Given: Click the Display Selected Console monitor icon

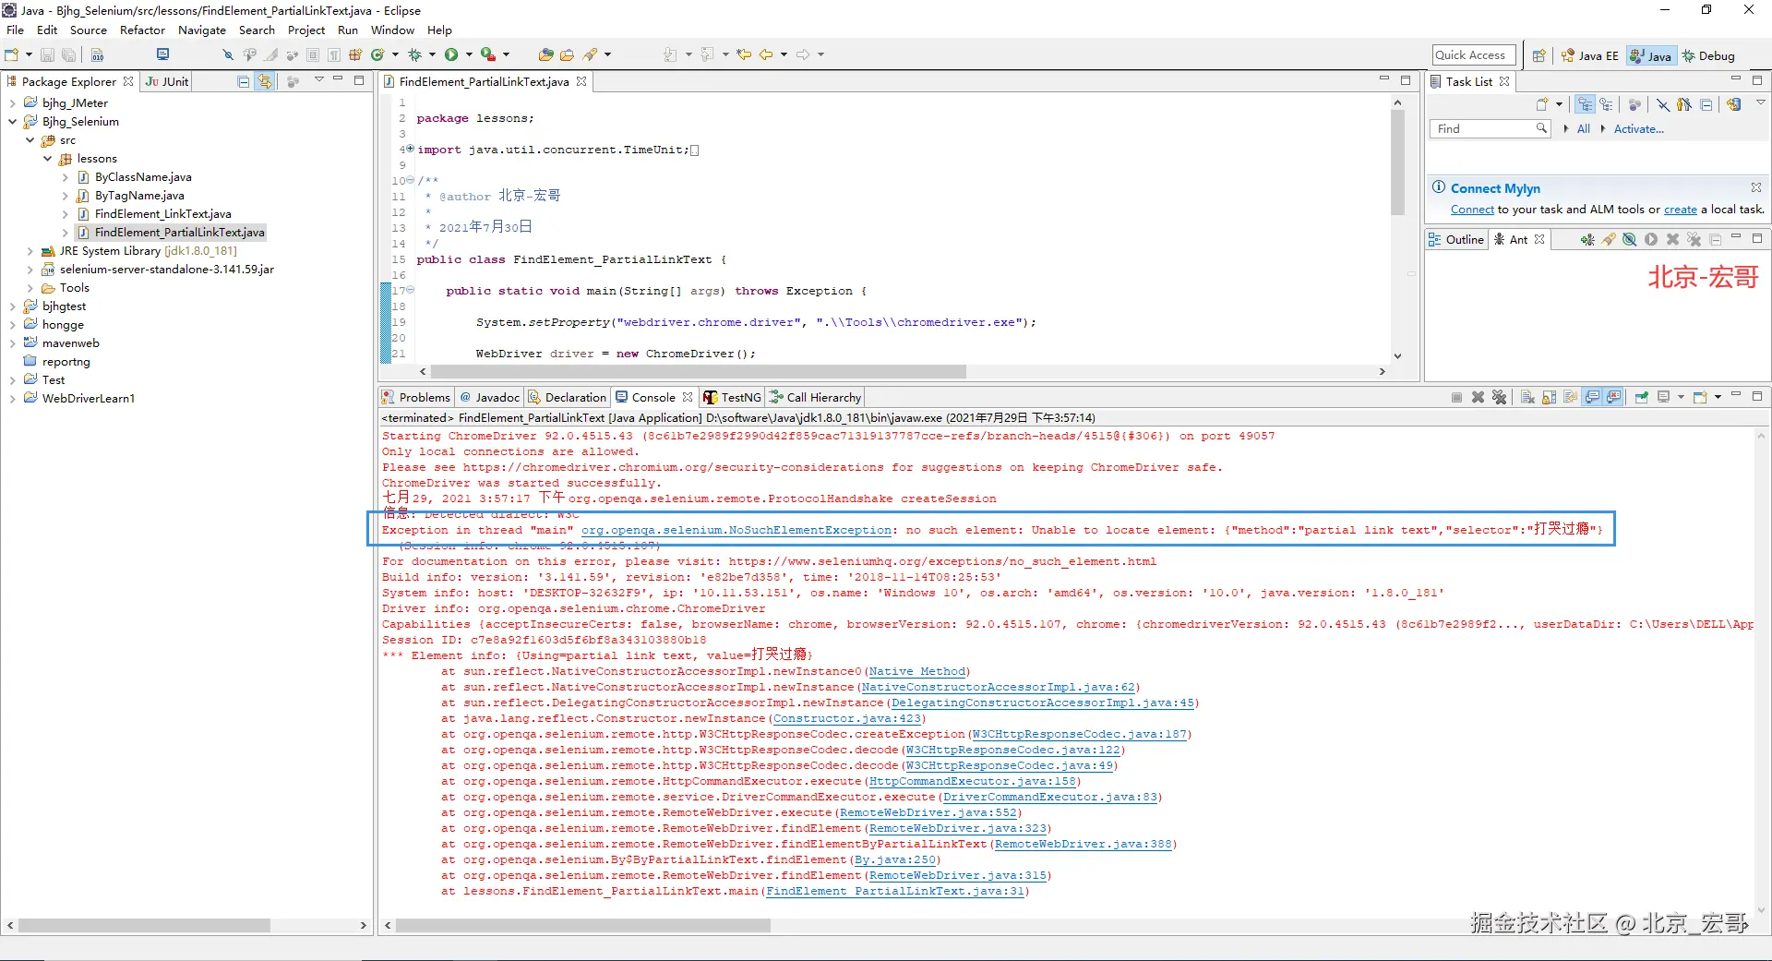Looking at the screenshot, I should pos(1664,397).
